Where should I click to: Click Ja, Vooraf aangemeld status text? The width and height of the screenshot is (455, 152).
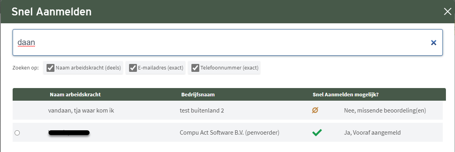[372, 133]
